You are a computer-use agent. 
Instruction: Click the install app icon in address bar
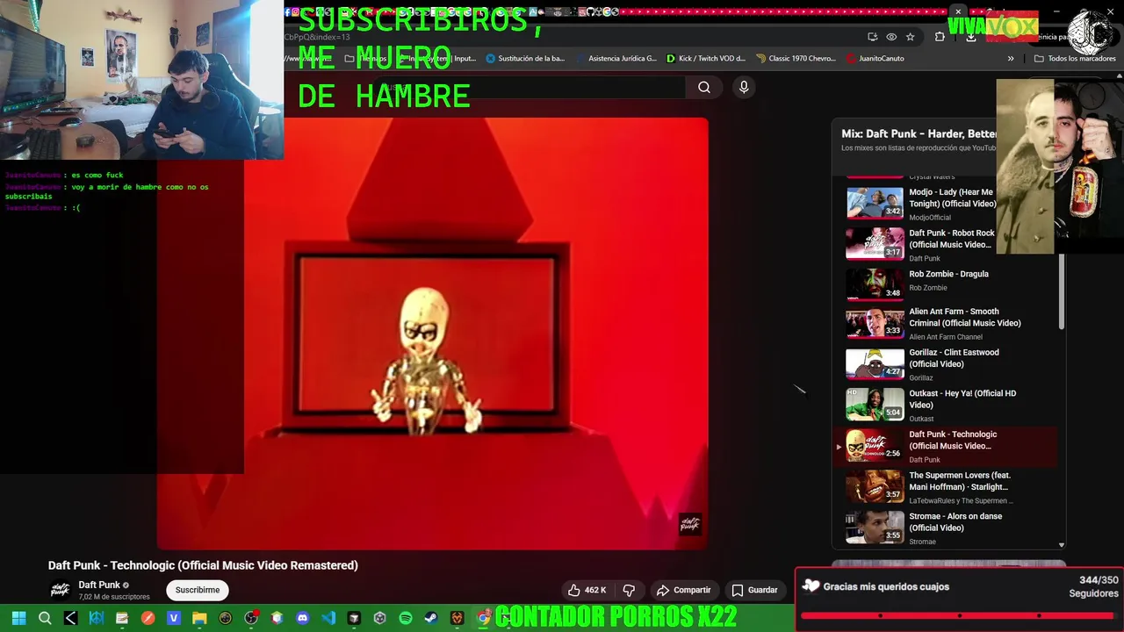point(872,37)
